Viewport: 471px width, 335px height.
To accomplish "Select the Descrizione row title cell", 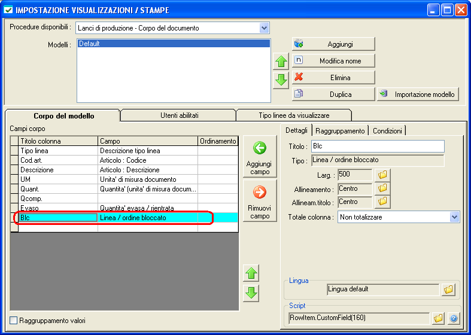I will (x=58, y=170).
